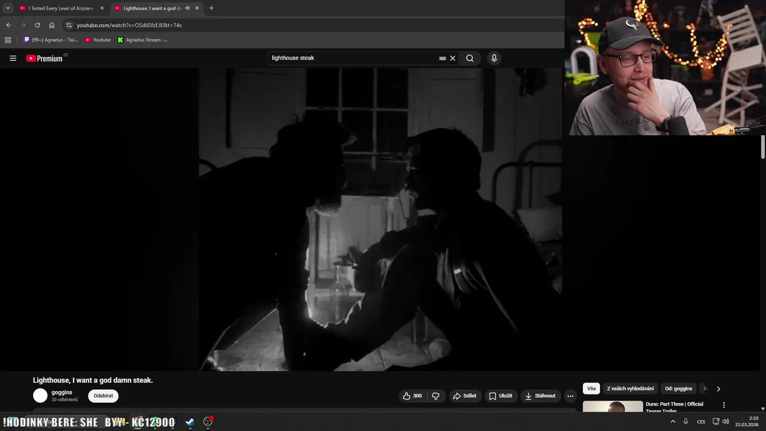Open the volume tray icon

click(x=726, y=421)
